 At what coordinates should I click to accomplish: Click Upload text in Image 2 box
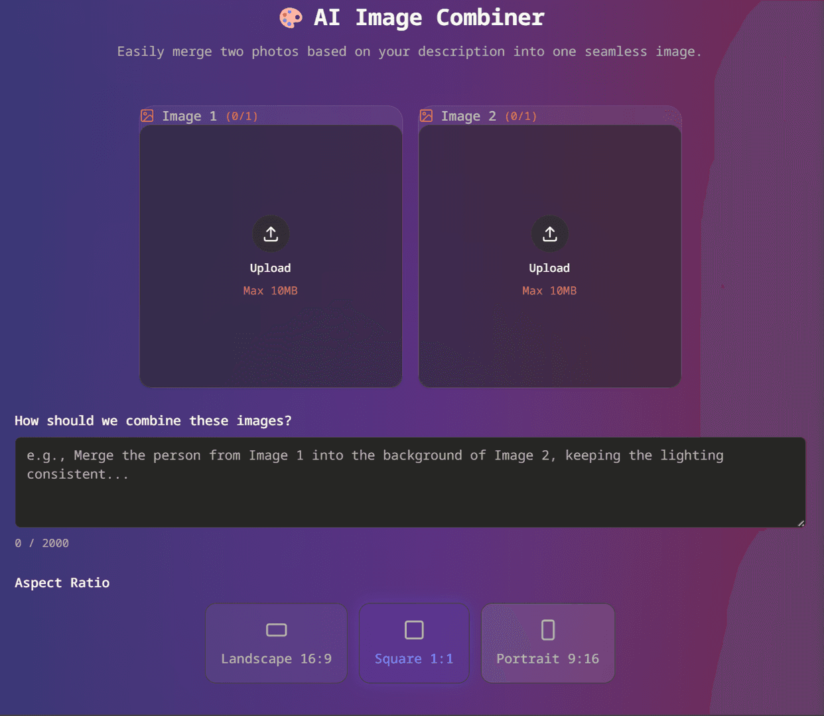coord(549,268)
